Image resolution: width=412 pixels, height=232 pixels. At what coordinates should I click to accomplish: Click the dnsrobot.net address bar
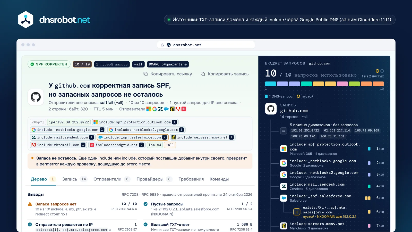coord(206,45)
